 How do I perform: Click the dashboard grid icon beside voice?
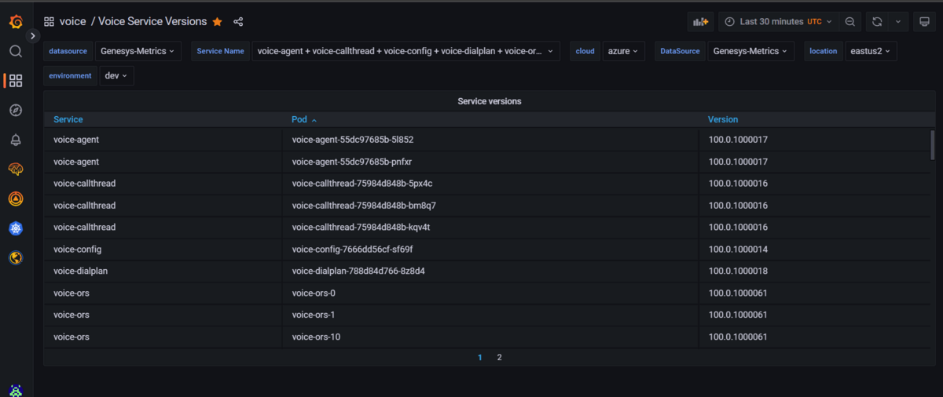(49, 22)
